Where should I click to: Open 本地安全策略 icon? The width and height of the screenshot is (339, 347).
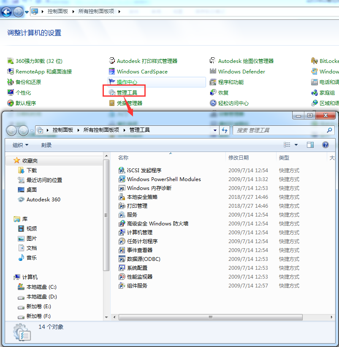pos(122,197)
